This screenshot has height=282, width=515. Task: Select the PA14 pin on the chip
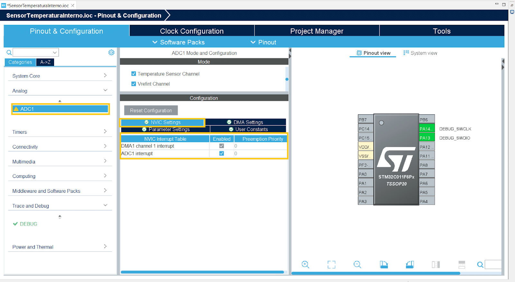pyautogui.click(x=426, y=129)
